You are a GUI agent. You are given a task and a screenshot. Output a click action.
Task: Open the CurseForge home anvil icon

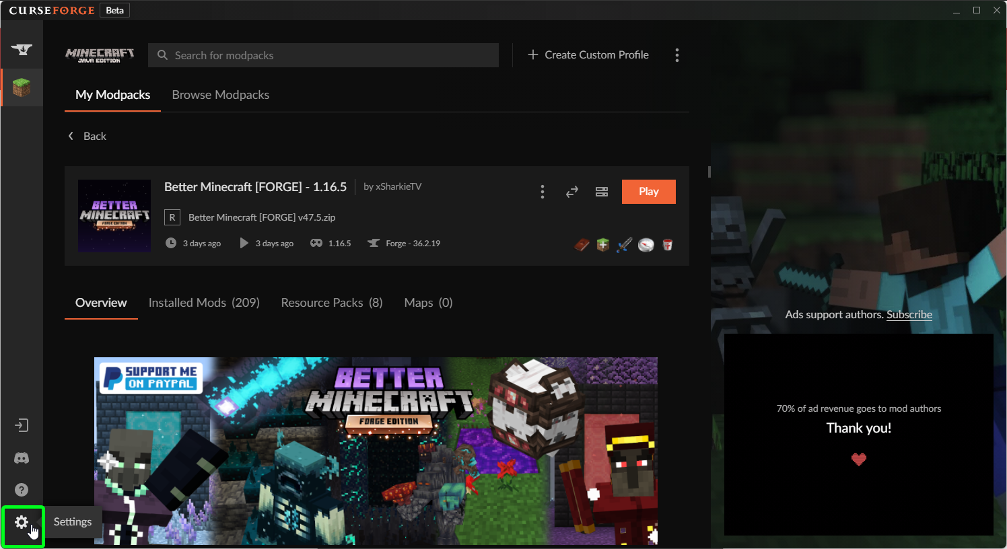[22, 49]
